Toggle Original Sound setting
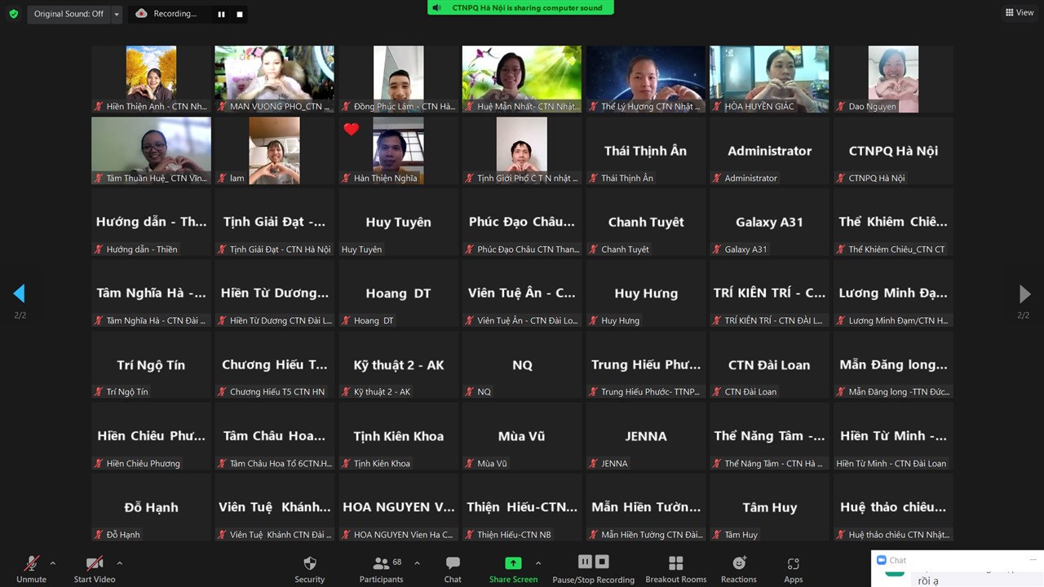 [x=69, y=14]
